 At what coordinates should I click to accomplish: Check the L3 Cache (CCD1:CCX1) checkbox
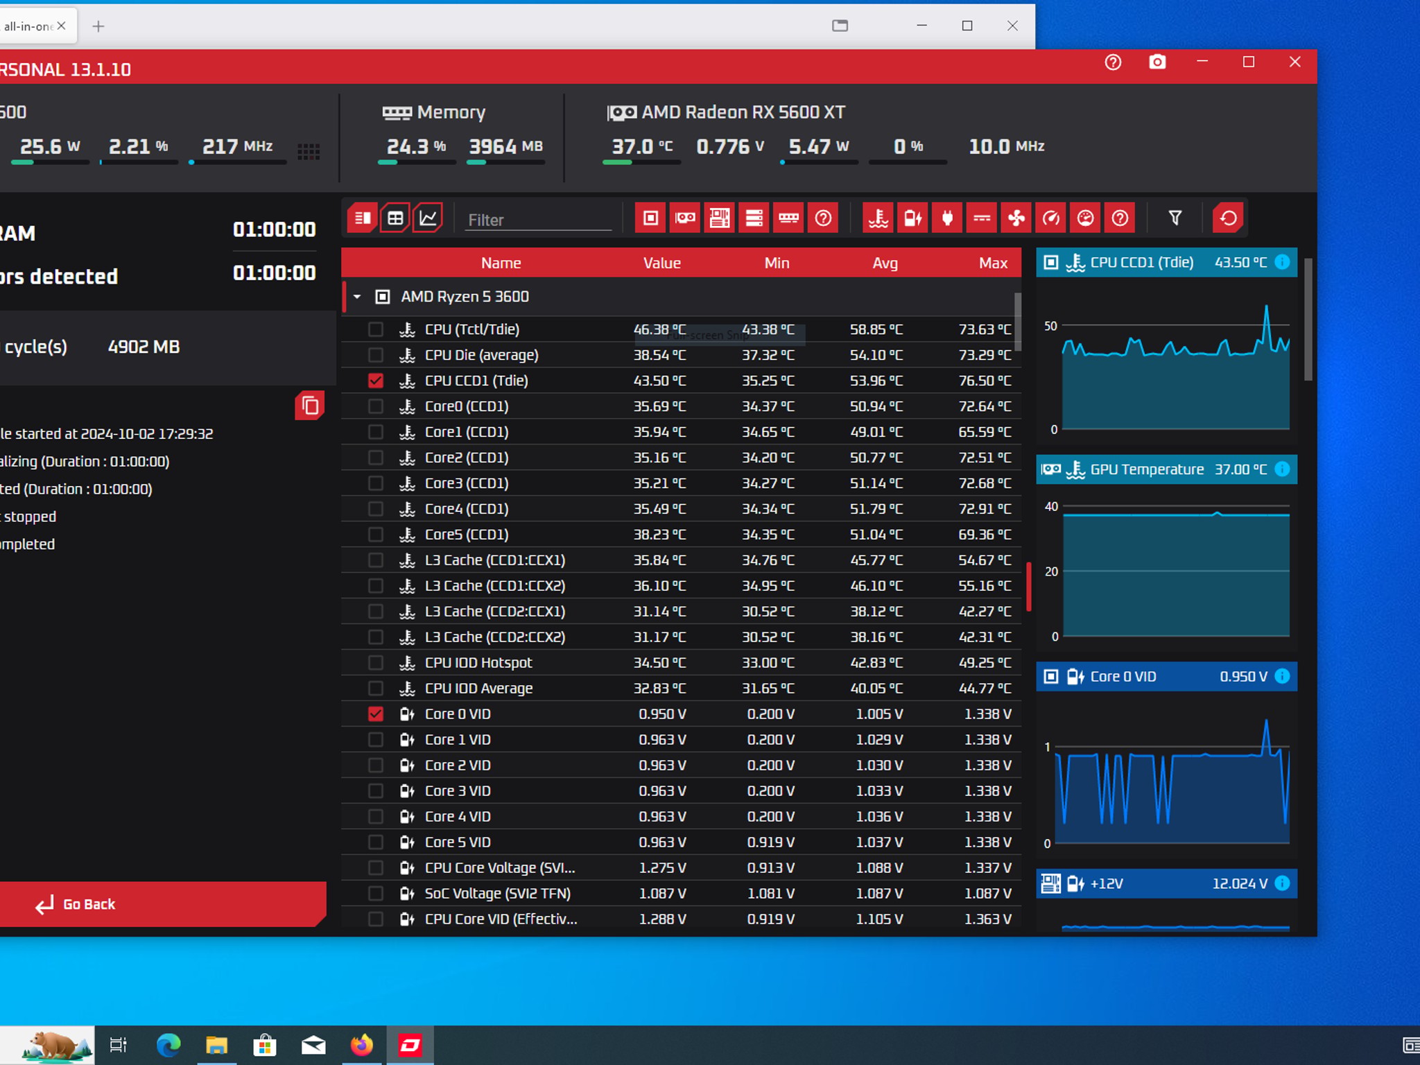tap(376, 560)
